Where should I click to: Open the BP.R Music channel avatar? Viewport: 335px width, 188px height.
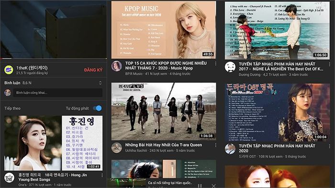click(x=117, y=66)
